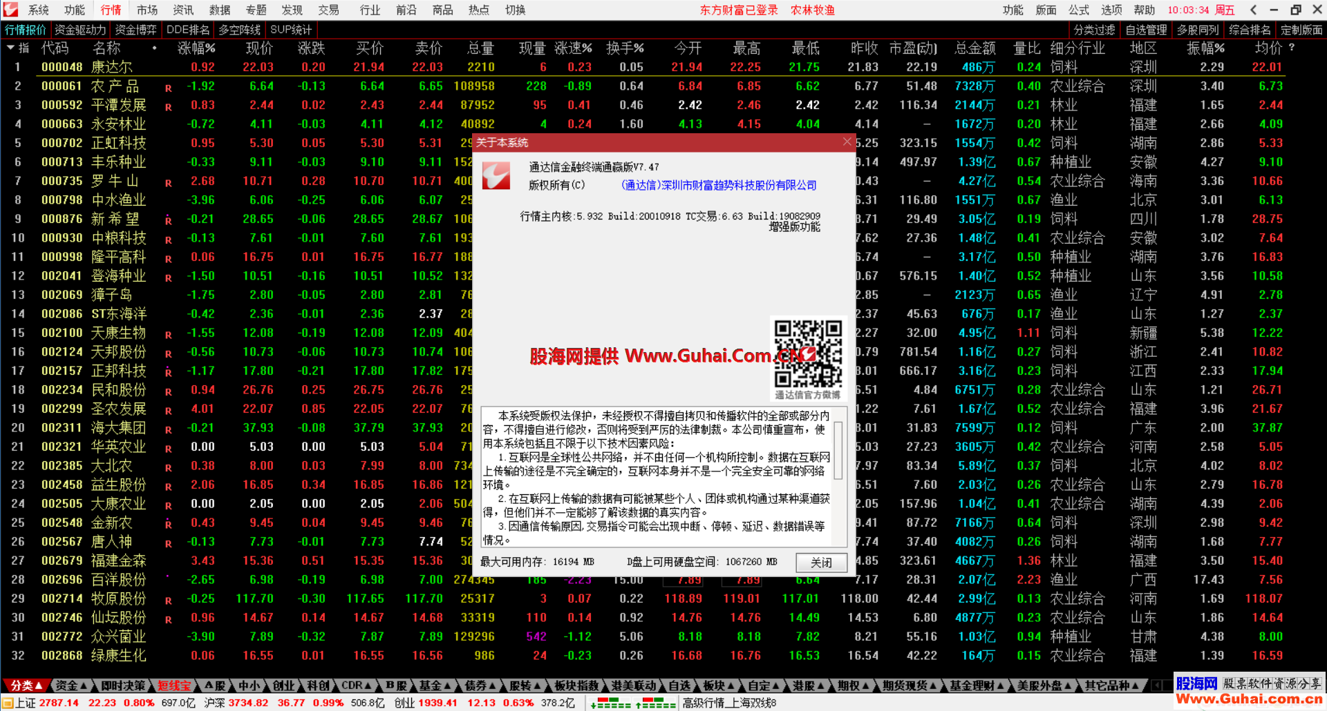The height and width of the screenshot is (711, 1327).
Task: Click the back arrow beside the minimize button
Action: [x=1253, y=10]
